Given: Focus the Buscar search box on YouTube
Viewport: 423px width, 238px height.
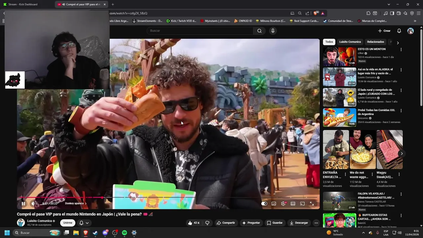Looking at the screenshot, I should click(x=200, y=31).
